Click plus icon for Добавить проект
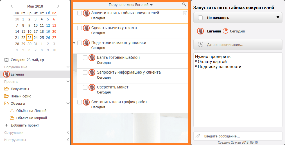285x145 pixels. coord(6,125)
